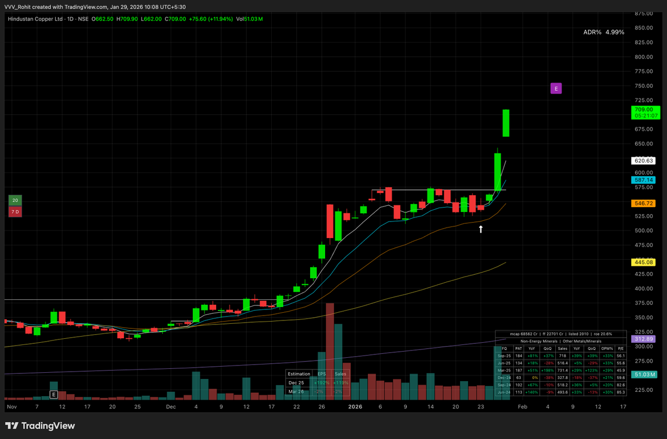Click the 800.00 level on price axis
The width and height of the screenshot is (667, 439).
pyautogui.click(x=644, y=57)
